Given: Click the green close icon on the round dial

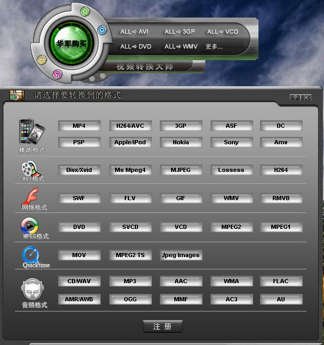Looking at the screenshot, I should click(85, 11).
